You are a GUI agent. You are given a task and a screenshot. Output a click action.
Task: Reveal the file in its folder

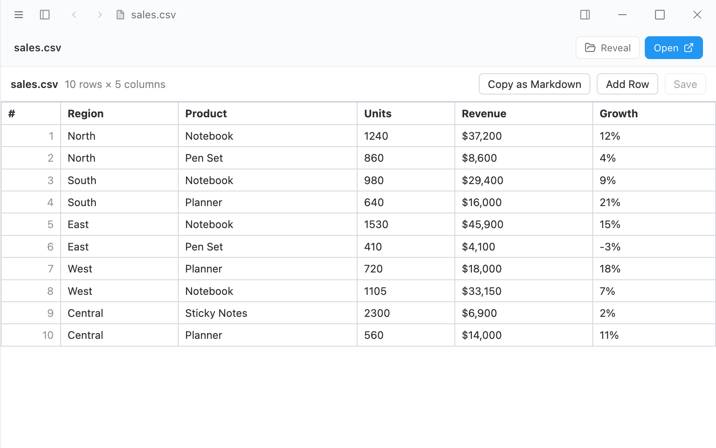[x=608, y=48]
